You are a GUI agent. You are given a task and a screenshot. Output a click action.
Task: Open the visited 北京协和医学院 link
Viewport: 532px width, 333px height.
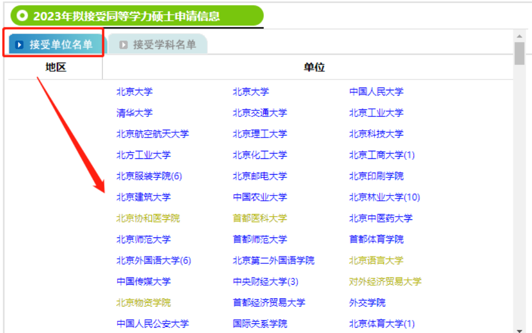pyautogui.click(x=148, y=218)
